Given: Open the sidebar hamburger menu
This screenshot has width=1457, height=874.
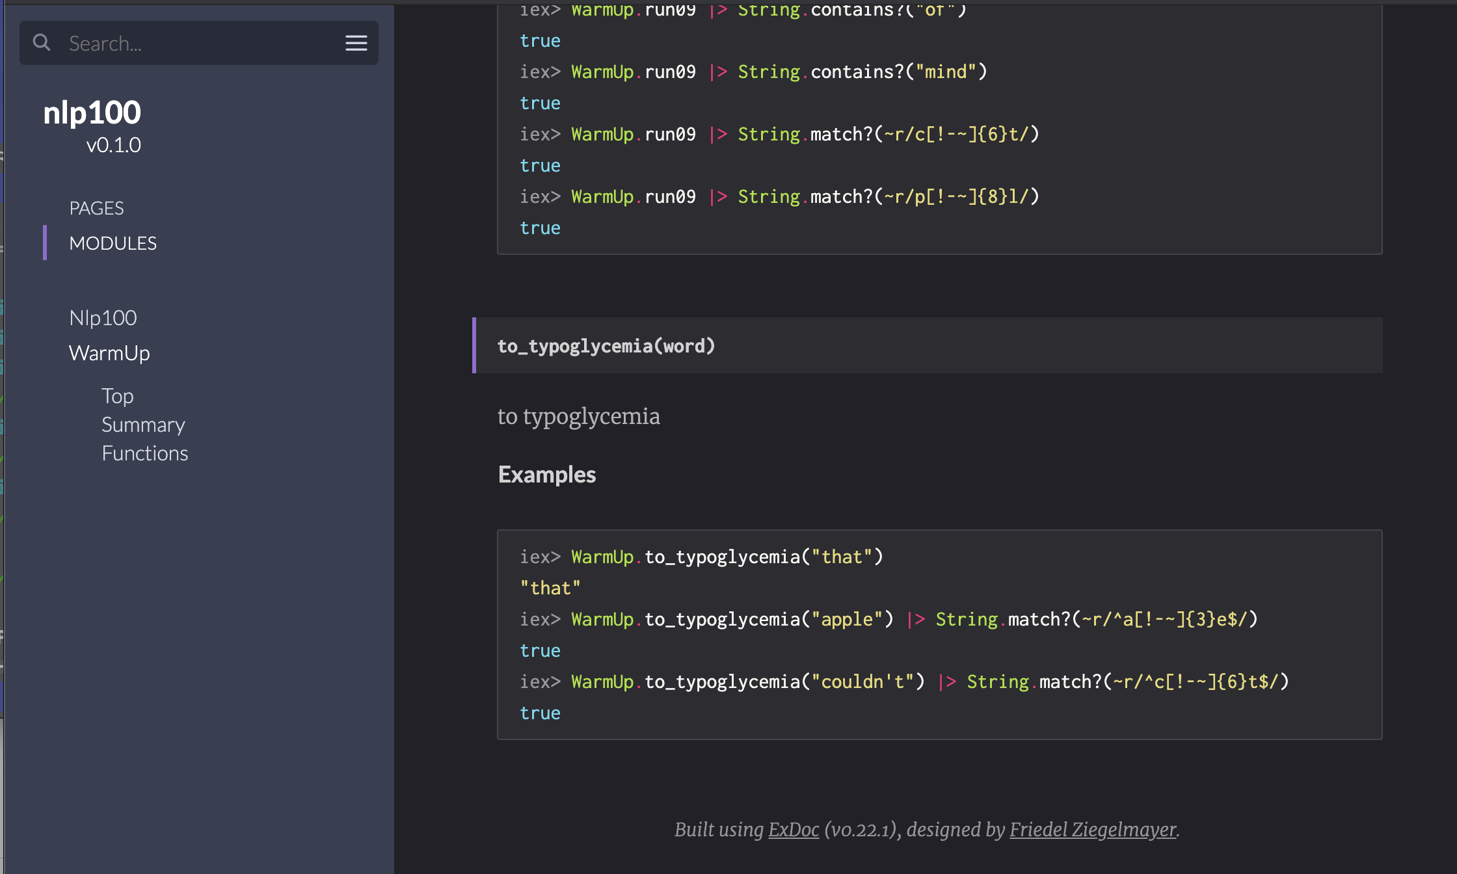Looking at the screenshot, I should pyautogui.click(x=356, y=43).
